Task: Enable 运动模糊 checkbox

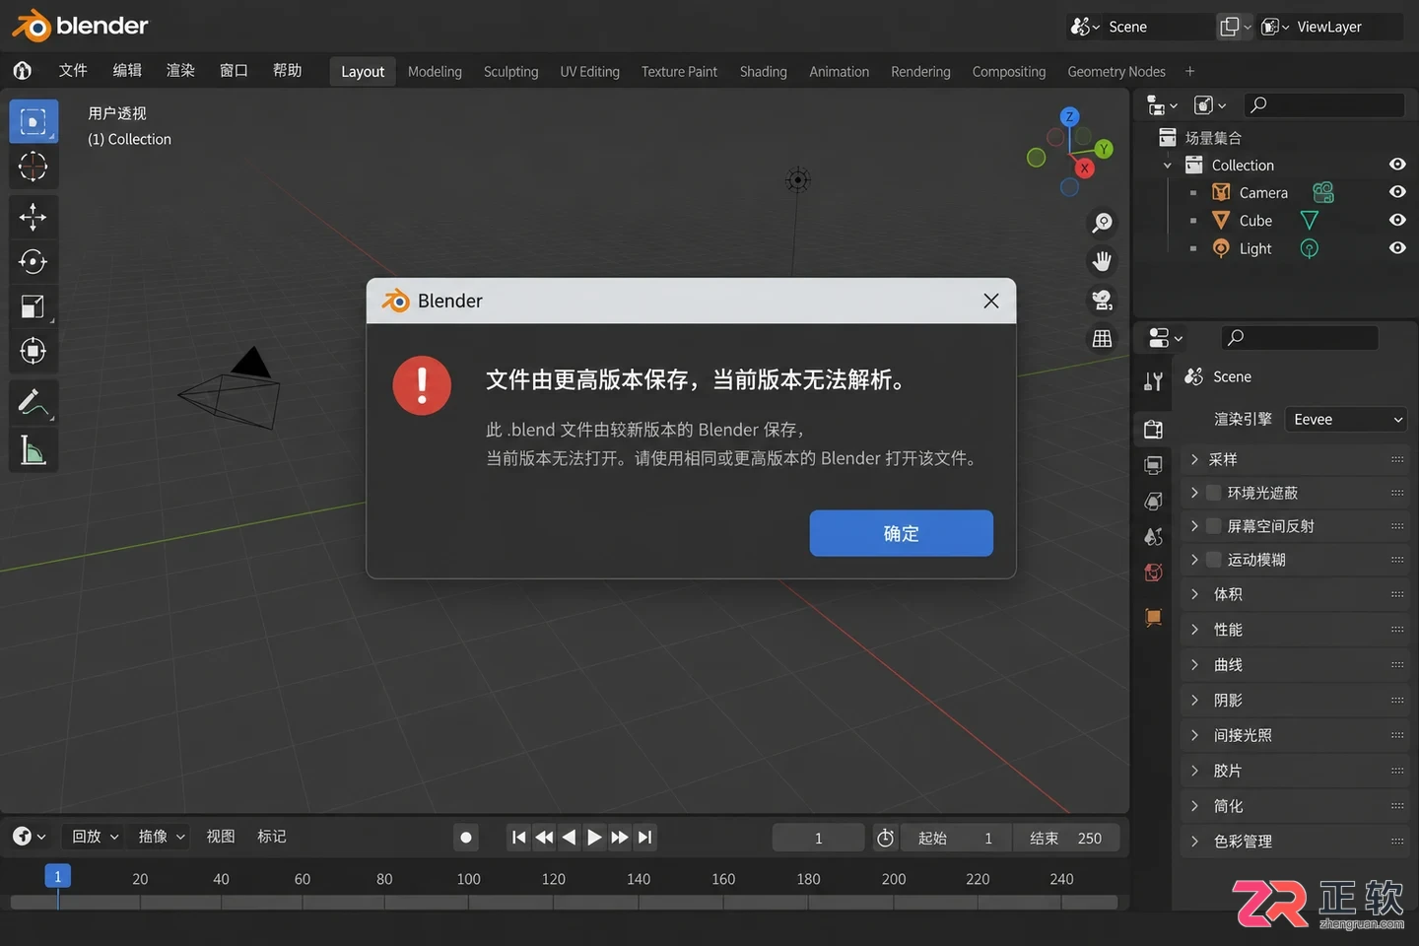Action: coord(1214,560)
